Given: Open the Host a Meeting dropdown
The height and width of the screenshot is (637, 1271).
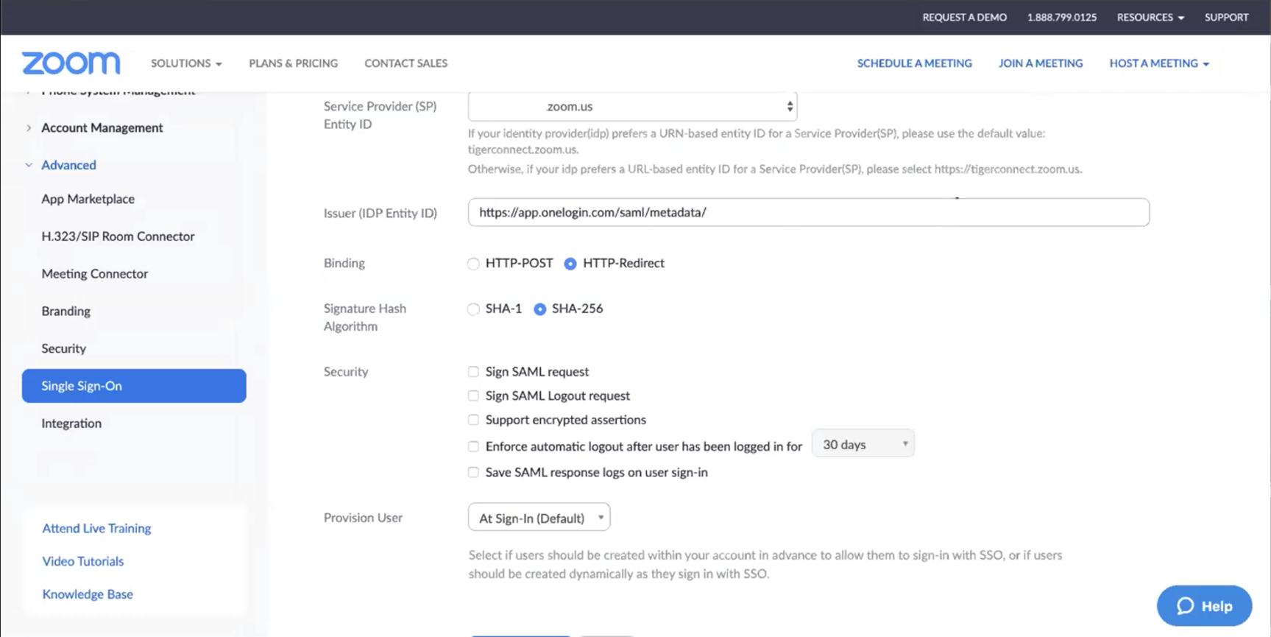Looking at the screenshot, I should [1159, 63].
